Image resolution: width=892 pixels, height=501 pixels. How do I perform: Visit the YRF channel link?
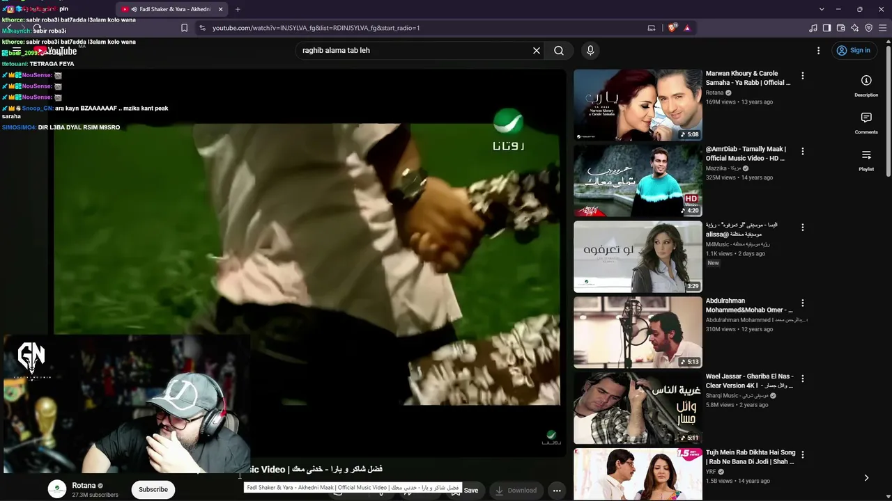[x=710, y=472]
